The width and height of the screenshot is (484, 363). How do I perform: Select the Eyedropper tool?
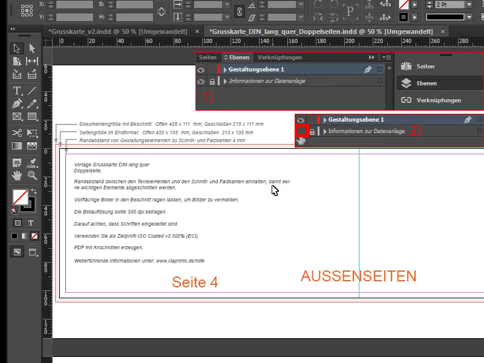(32, 163)
